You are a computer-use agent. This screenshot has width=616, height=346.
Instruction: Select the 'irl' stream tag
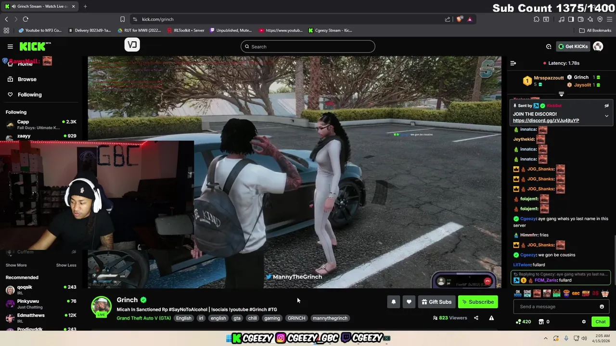pyautogui.click(x=201, y=318)
